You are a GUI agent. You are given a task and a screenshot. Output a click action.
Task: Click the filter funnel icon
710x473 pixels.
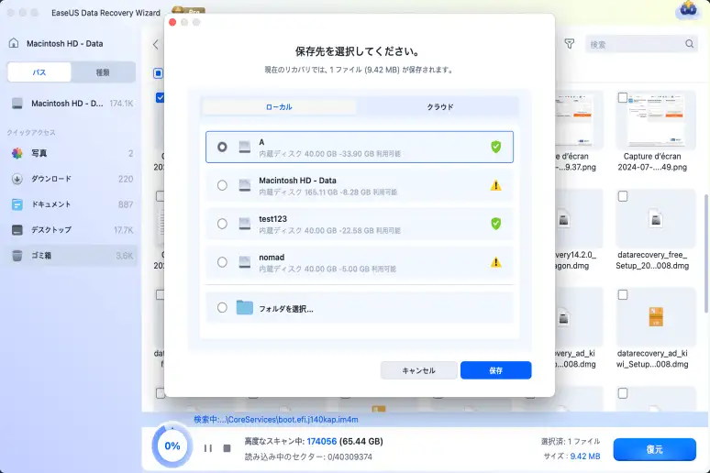[569, 44]
